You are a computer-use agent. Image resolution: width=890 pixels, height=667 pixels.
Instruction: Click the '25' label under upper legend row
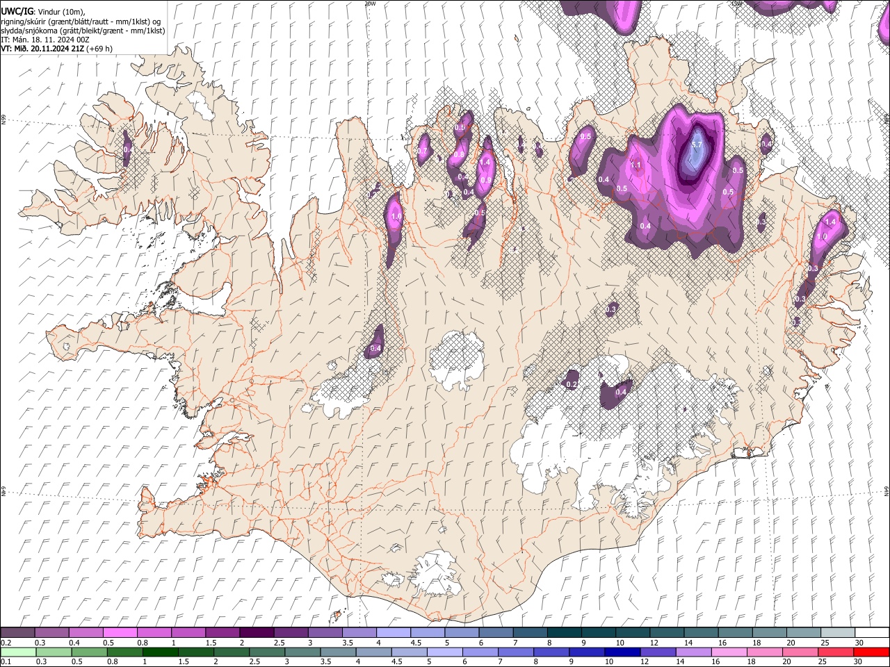[x=825, y=643]
